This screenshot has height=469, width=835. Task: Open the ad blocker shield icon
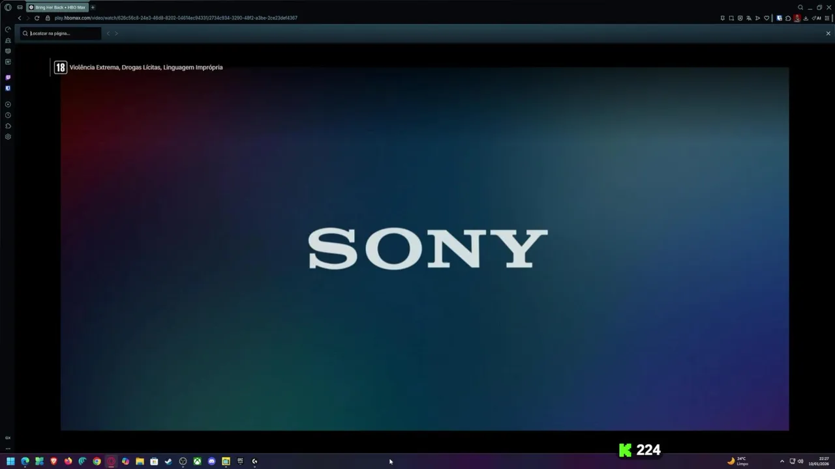740,18
